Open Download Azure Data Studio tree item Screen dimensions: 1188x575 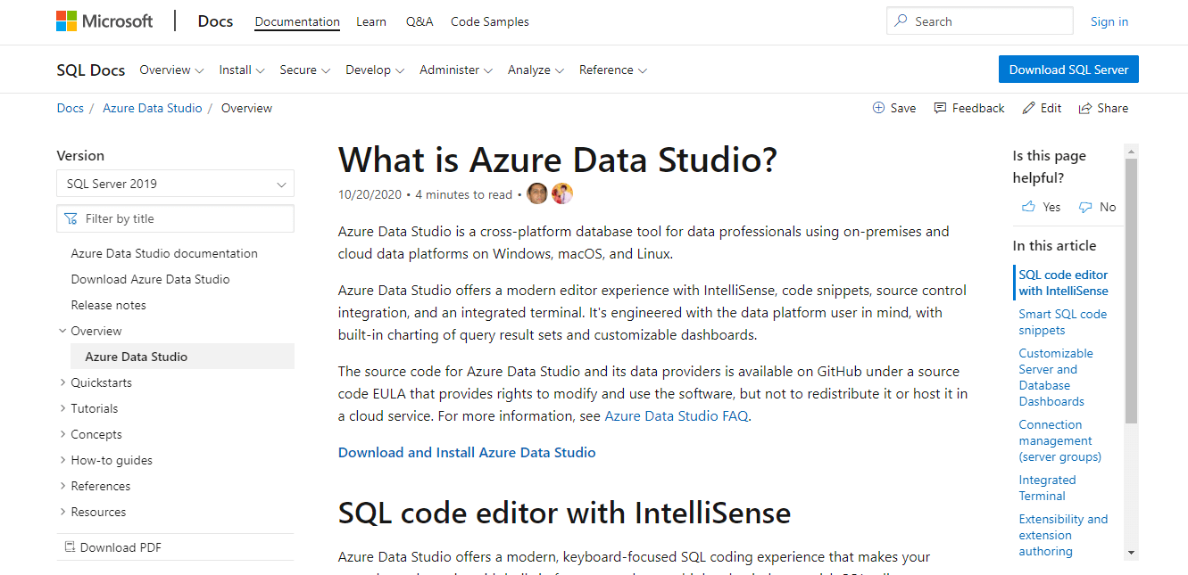[x=151, y=279]
